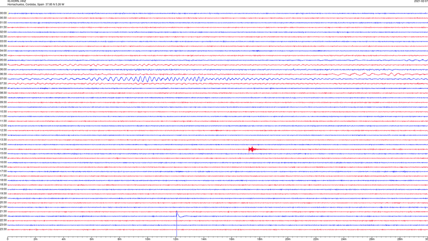This screenshot has height=241, width=428.
Task: Click the 23:30 time label
Action: click(x=3, y=229)
